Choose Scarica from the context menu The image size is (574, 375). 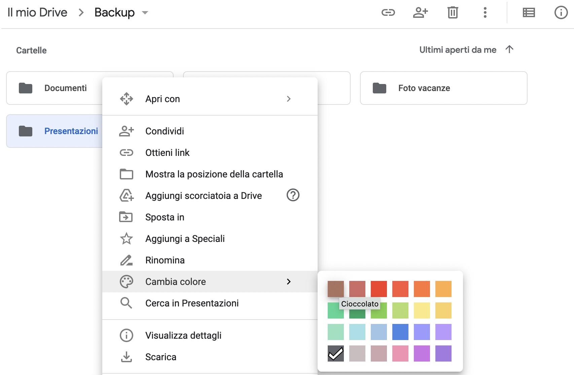(210, 357)
